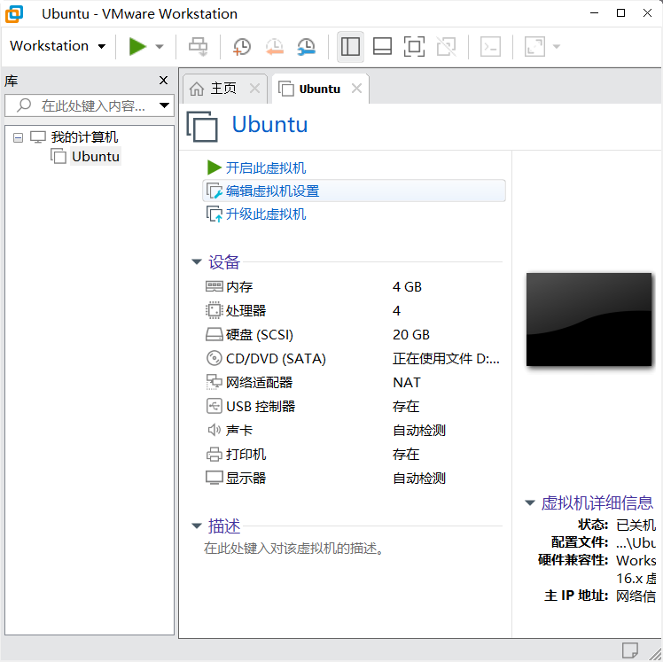This screenshot has height=662, width=663.
Task: Close the library panel
Action: pos(164,80)
